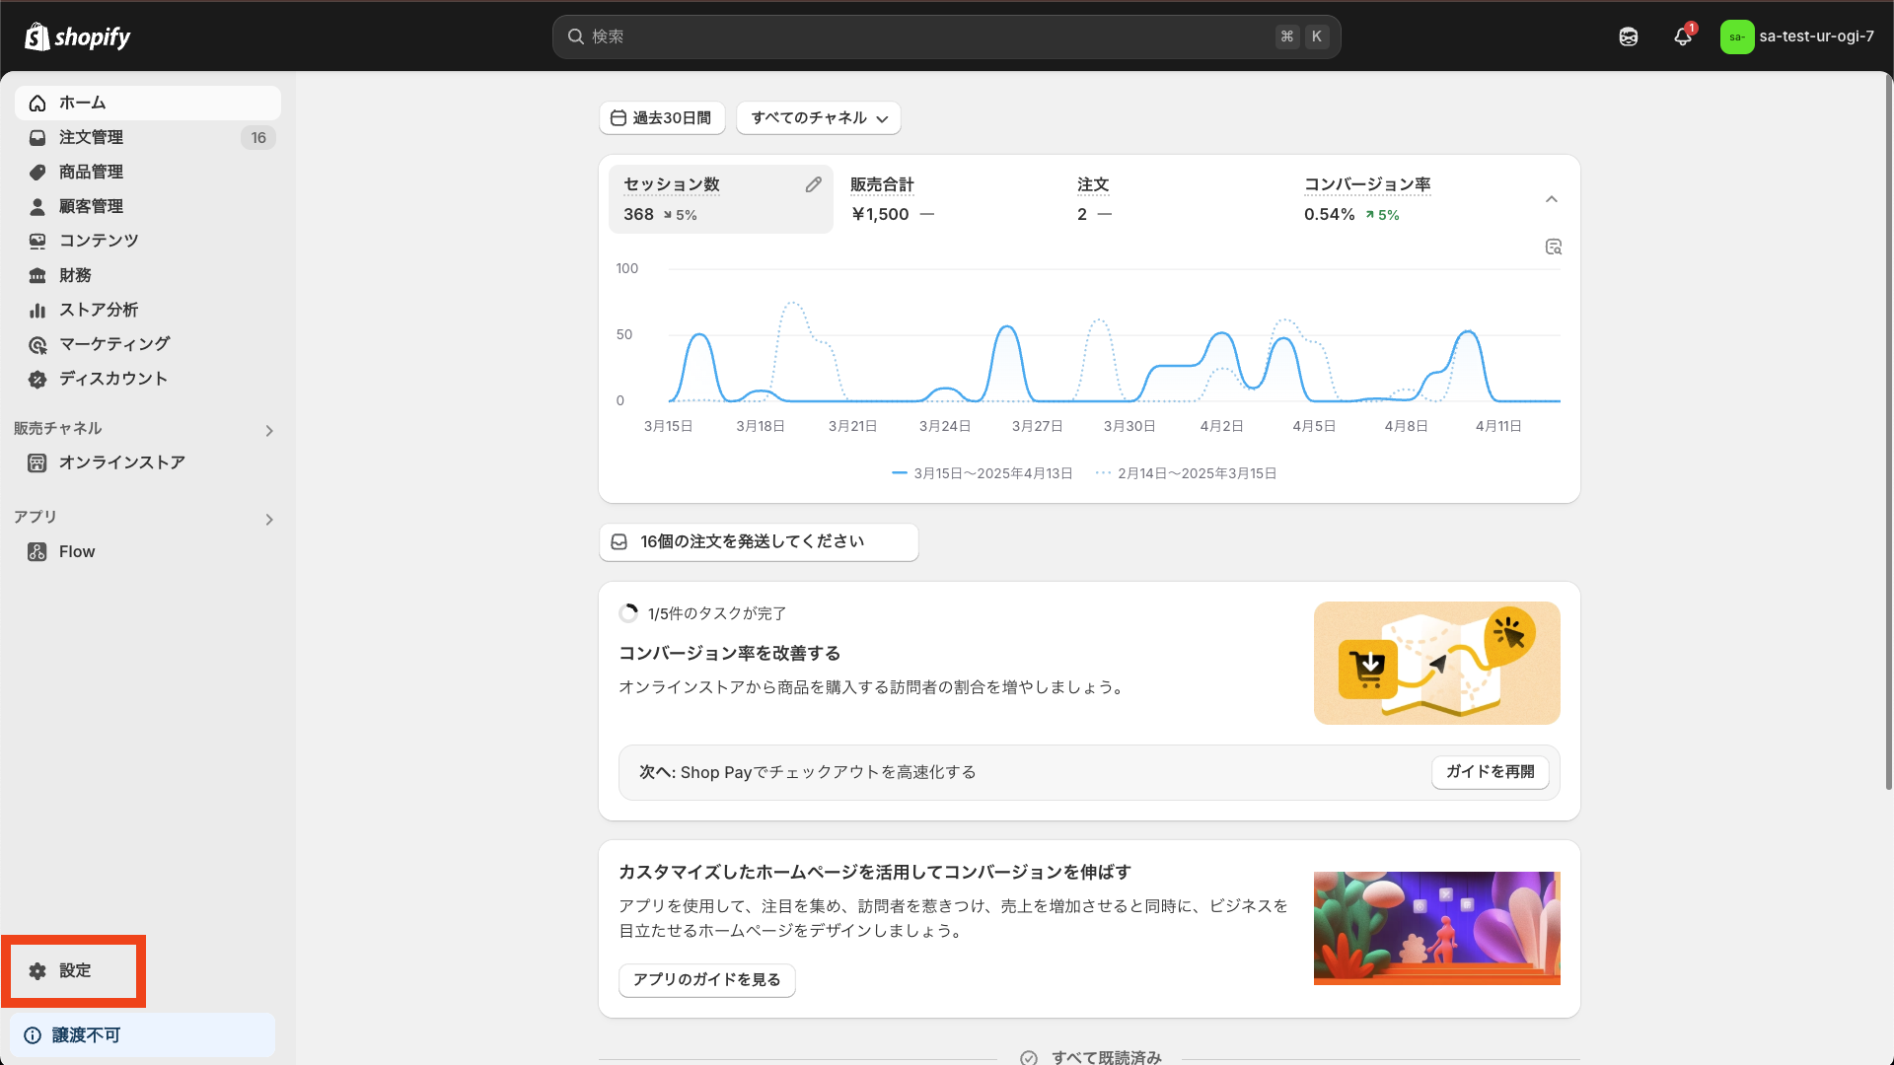Toggle the 3月15日〜2025年4月13日 legend series
The image size is (1894, 1065).
click(x=983, y=472)
